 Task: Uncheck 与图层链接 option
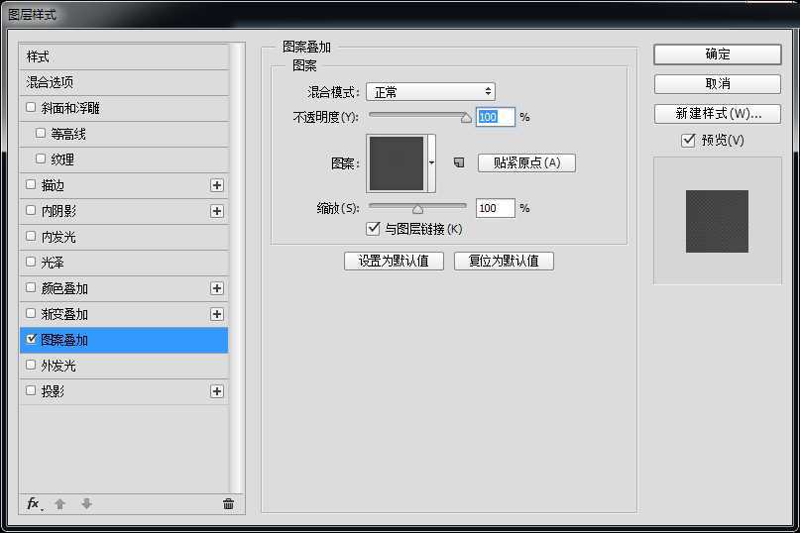pyautogui.click(x=374, y=229)
